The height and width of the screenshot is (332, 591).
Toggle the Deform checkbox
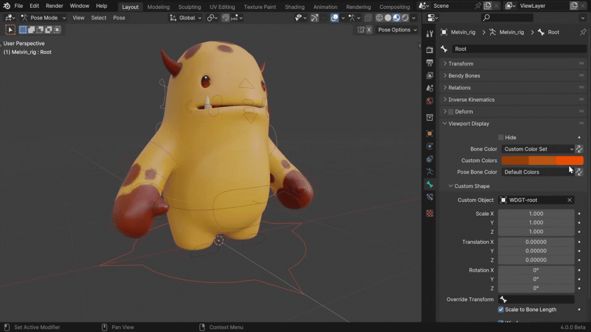coord(451,112)
